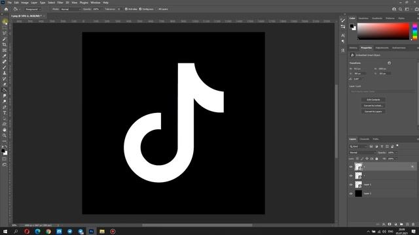Click the Convert to Linked button
Viewport: 419px width, 235px height.
[373, 106]
